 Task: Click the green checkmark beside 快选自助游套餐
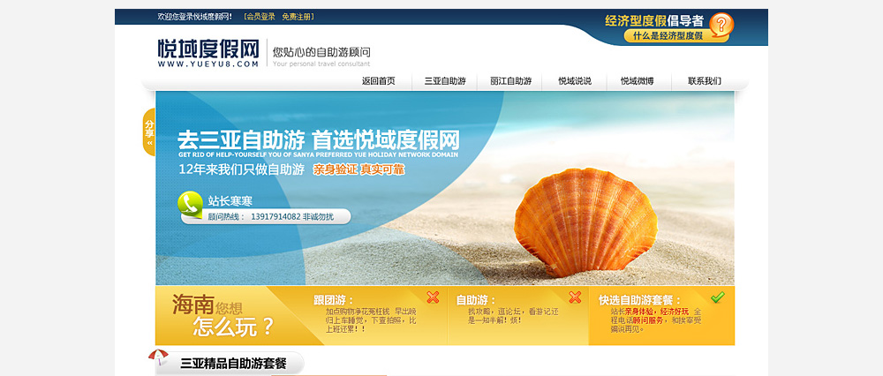(717, 297)
